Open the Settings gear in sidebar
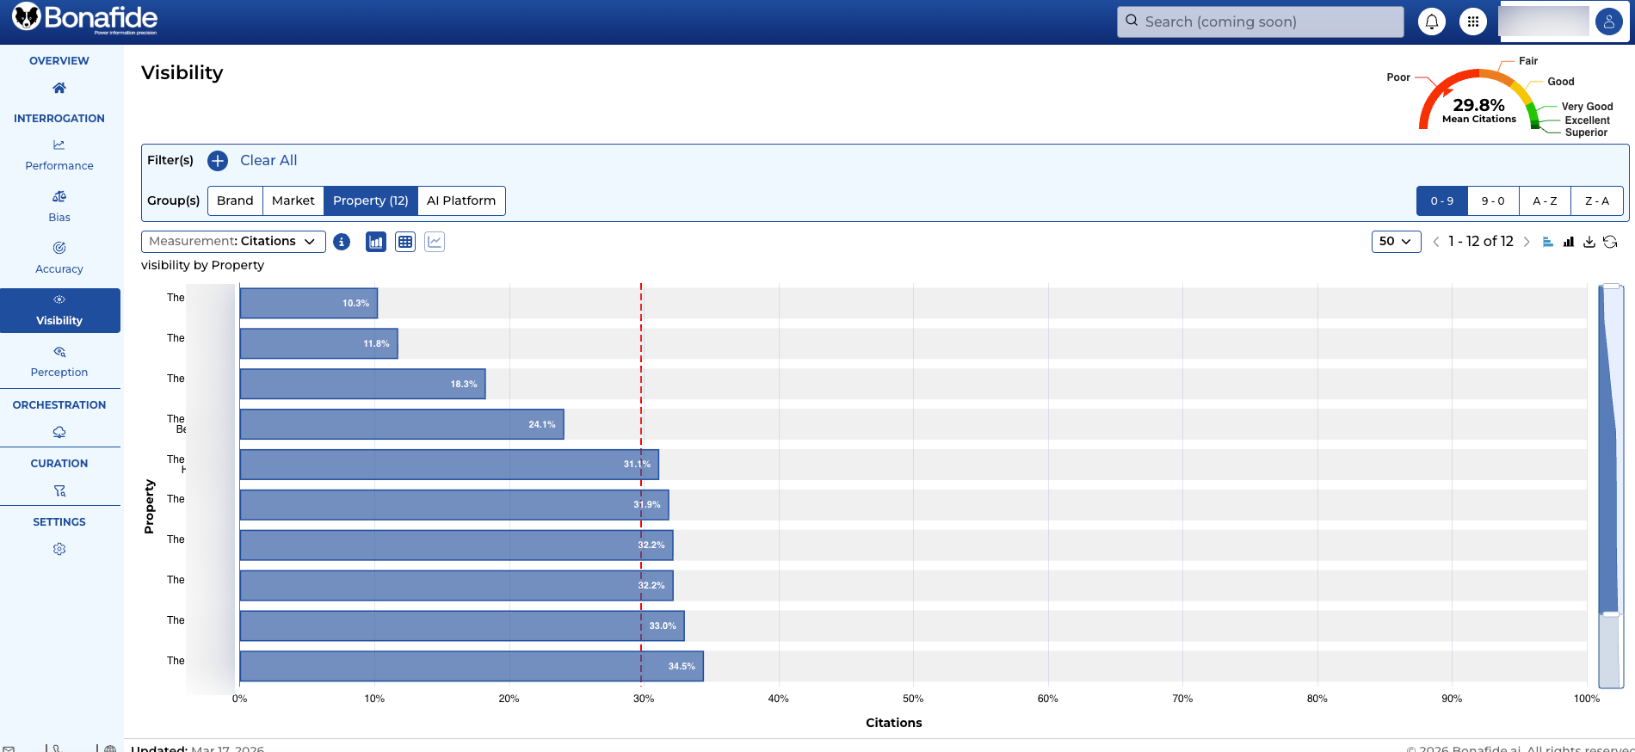The height and width of the screenshot is (752, 1635). tap(59, 549)
